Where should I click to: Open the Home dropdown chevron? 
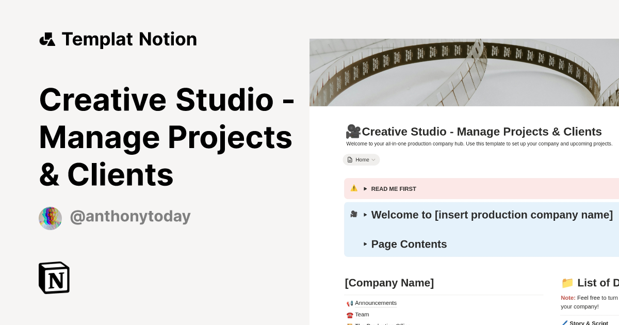(373, 160)
